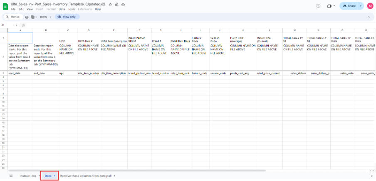Open version history clock icon
Image resolution: width=376 pixels, height=181 pixels.
tap(318, 6)
